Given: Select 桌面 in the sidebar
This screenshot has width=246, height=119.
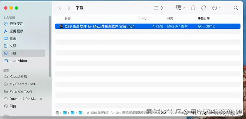Looking at the screenshot, I should coord(23,39).
